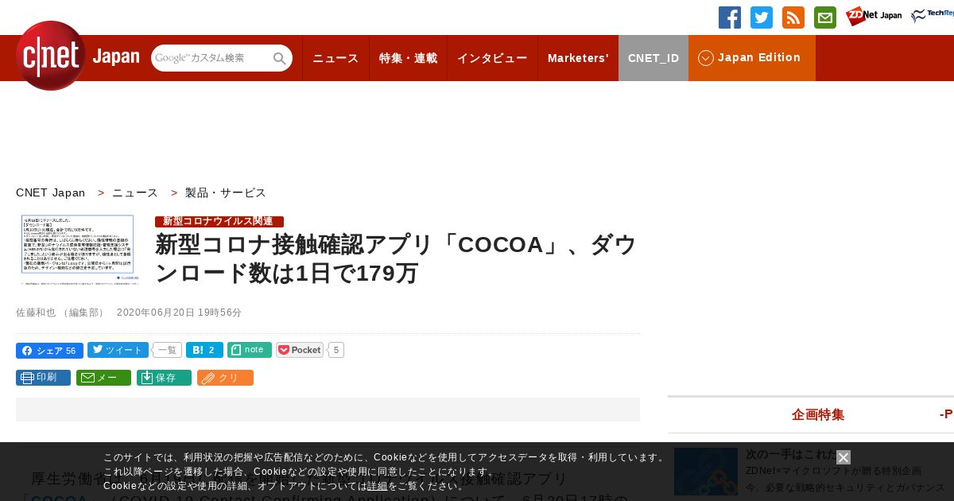The image size is (954, 501).
Task: Click author name 佐藤和也
Action: (x=37, y=313)
